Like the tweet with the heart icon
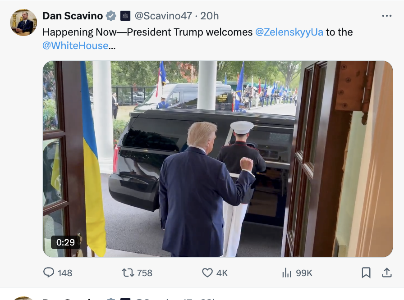The width and height of the screenshot is (404, 300). [x=207, y=273]
